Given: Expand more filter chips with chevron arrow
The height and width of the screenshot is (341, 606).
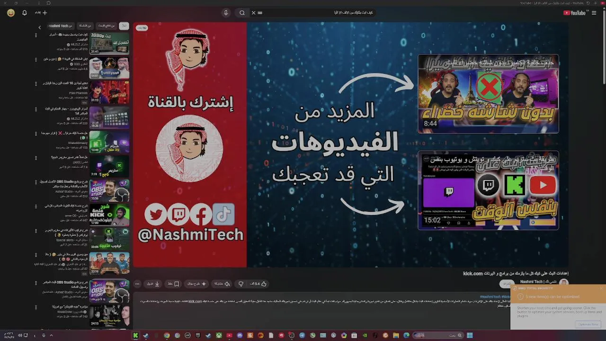Looking at the screenshot, I should coord(40,27).
